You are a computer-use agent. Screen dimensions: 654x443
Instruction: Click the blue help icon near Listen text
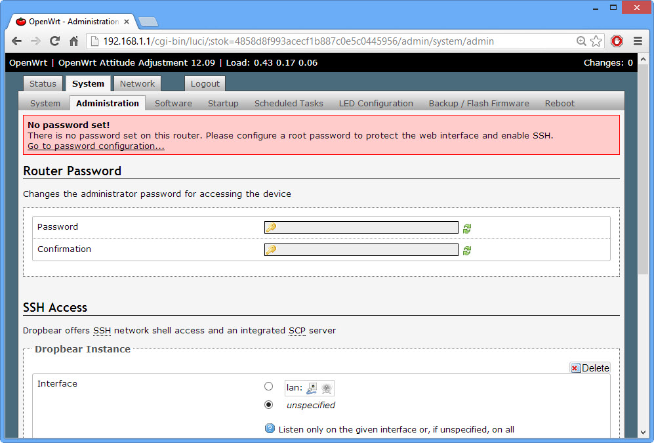tap(270, 429)
